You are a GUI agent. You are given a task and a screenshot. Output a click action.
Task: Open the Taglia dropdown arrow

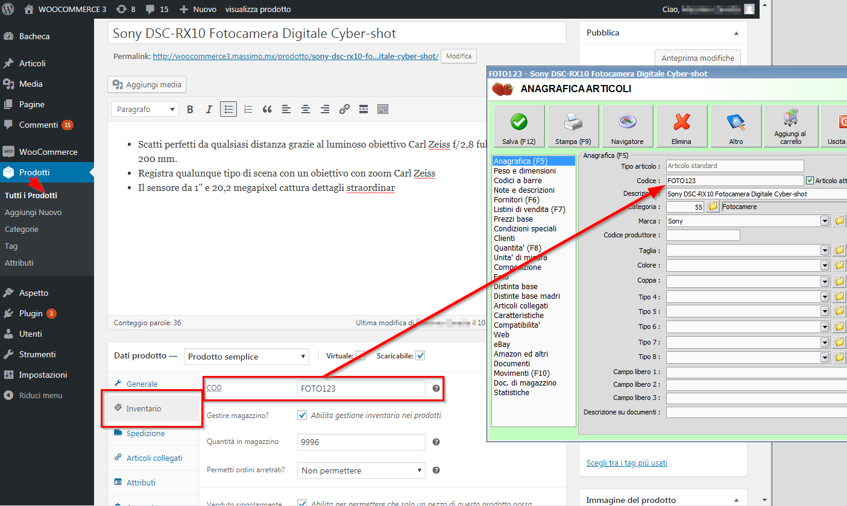click(x=825, y=251)
